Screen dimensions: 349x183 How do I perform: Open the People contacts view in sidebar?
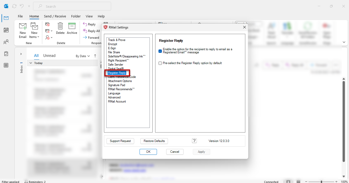[x=6, y=42]
